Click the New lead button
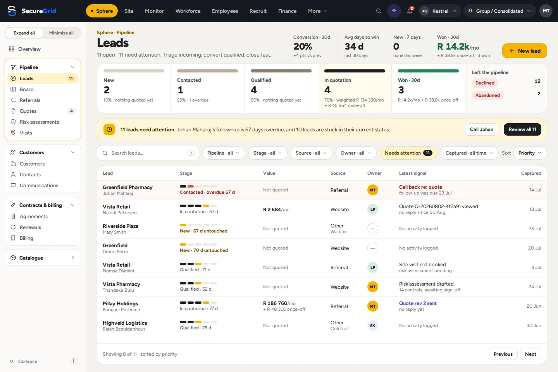This screenshot has height=372, width=558. point(525,51)
